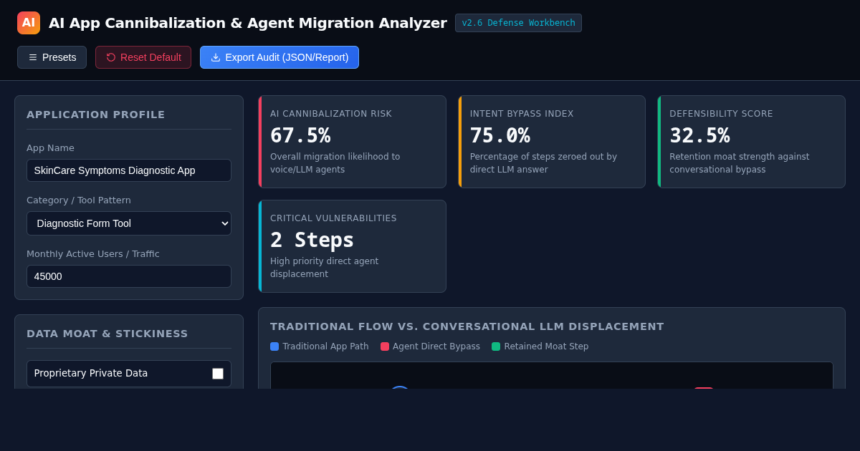Screen dimensions: 860x451
Task: Click the AI Cannibalization Risk card
Action: (x=352, y=142)
